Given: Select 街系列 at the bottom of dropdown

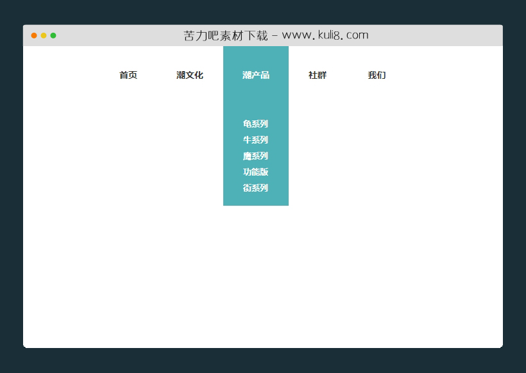Looking at the screenshot, I should tap(255, 188).
